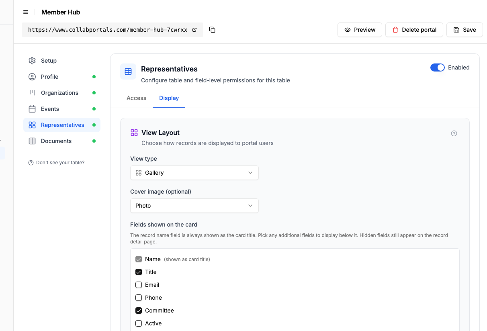Click the Events calendar icon

pyautogui.click(x=32, y=109)
